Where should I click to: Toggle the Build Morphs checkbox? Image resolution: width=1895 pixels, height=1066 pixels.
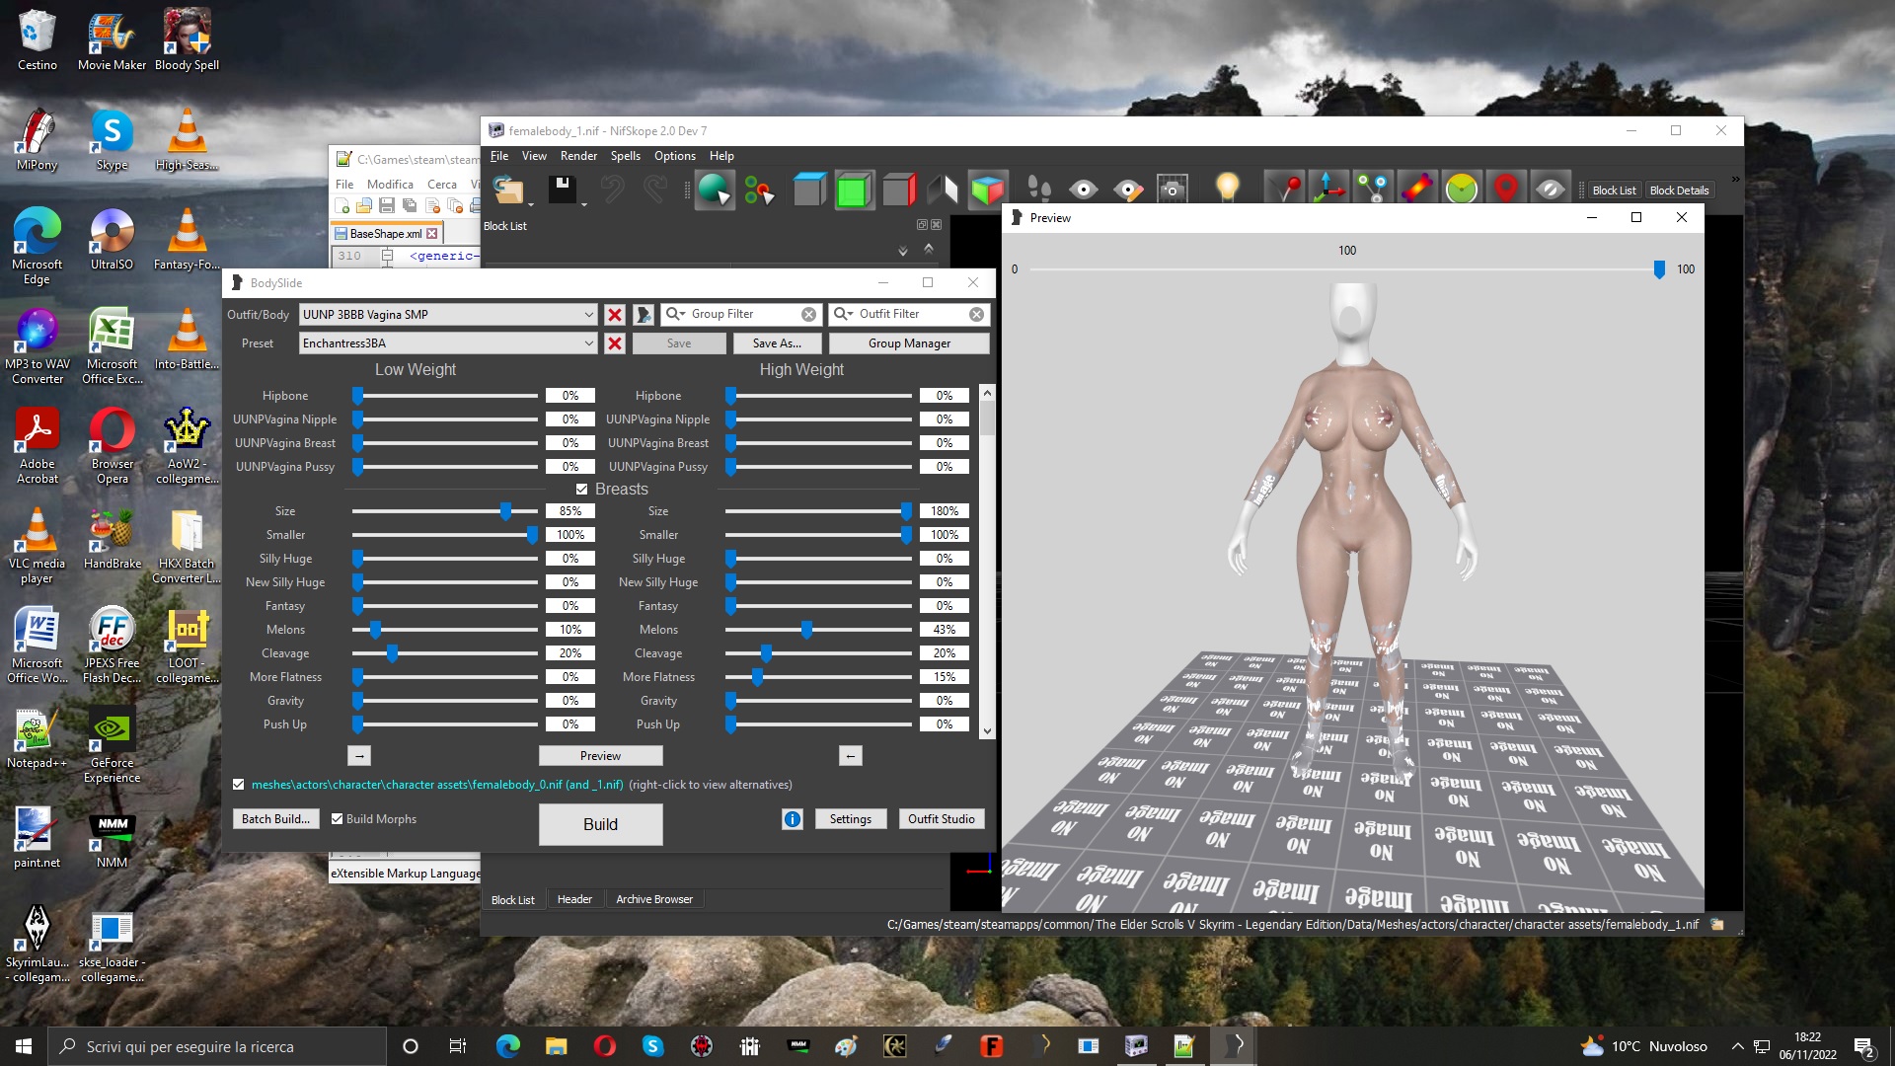[x=338, y=819]
